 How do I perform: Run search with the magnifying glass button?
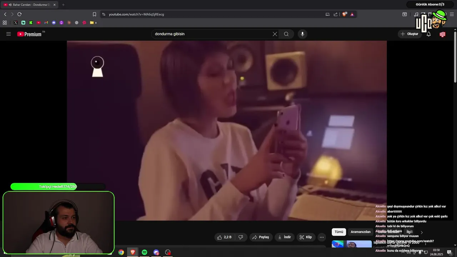pyautogui.click(x=286, y=34)
